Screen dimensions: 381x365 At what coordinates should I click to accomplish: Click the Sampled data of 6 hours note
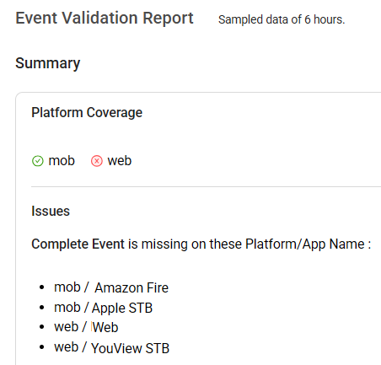(x=282, y=19)
